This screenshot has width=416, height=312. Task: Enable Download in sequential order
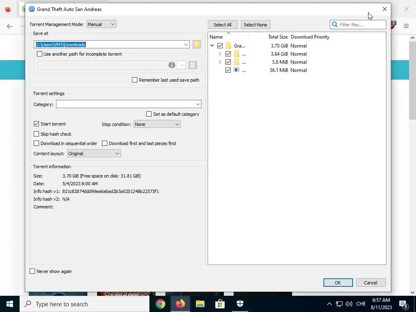point(36,143)
